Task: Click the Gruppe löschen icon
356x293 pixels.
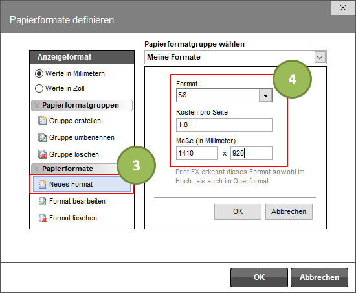Action: 42,154
